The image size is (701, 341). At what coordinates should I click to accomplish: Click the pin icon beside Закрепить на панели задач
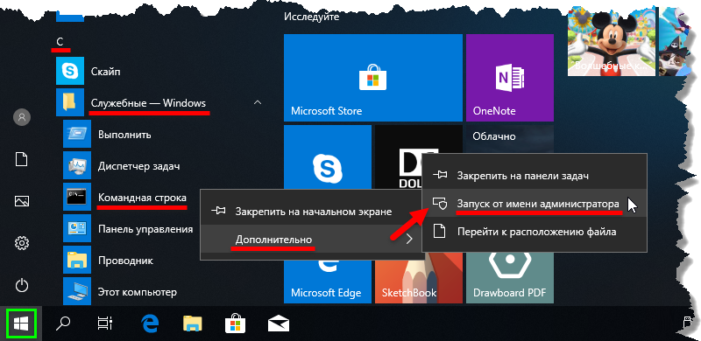point(441,176)
